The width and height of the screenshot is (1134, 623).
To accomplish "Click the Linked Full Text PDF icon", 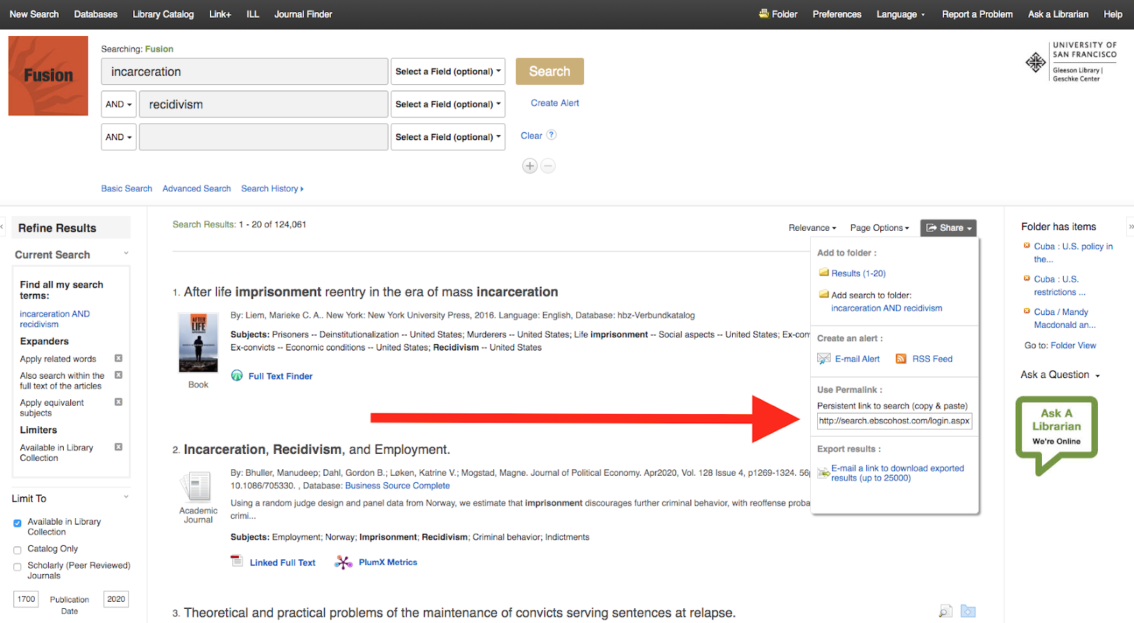I will tap(237, 561).
